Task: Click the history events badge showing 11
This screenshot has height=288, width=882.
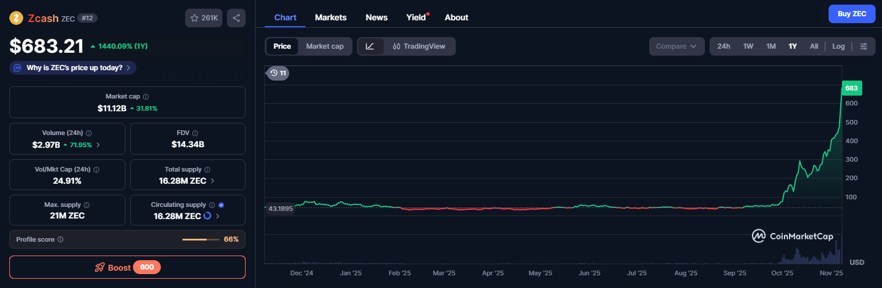Action: tap(278, 73)
